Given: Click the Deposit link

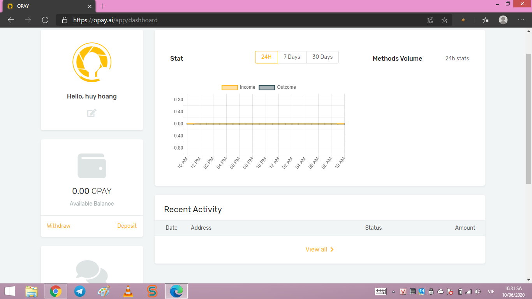Looking at the screenshot, I should click(127, 226).
